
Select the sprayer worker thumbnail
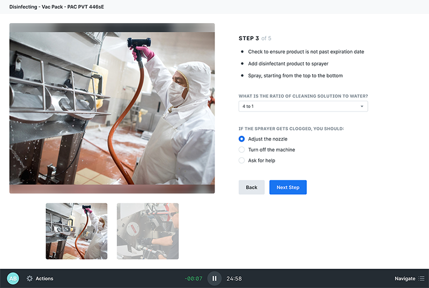point(77,231)
